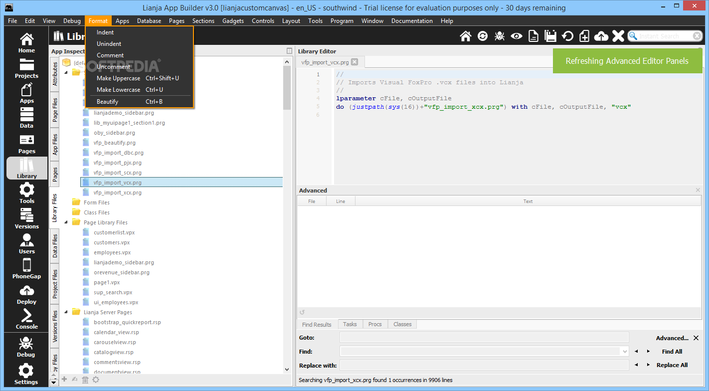Open the Versions workspace

pyautogui.click(x=26, y=219)
